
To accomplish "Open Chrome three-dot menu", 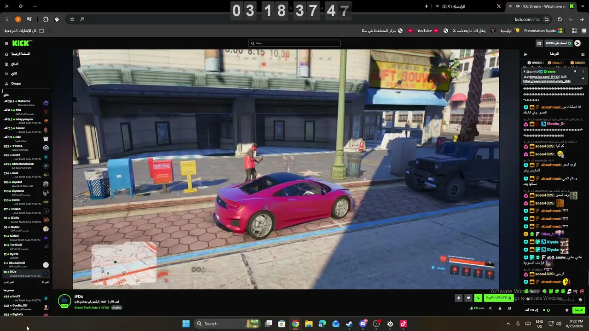I will [x=7, y=19].
